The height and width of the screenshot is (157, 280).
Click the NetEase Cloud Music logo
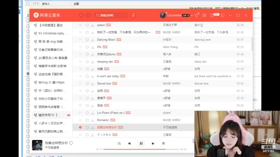click(47, 15)
